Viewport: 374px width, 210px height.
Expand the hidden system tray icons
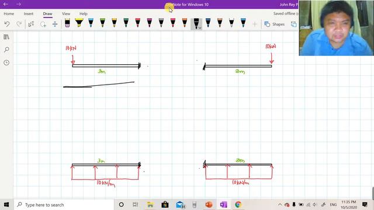tap(280, 205)
